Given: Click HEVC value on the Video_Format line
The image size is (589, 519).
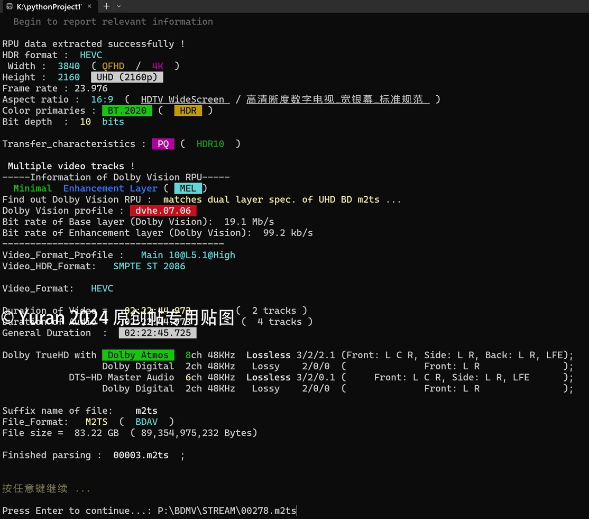Looking at the screenshot, I should tap(102, 288).
